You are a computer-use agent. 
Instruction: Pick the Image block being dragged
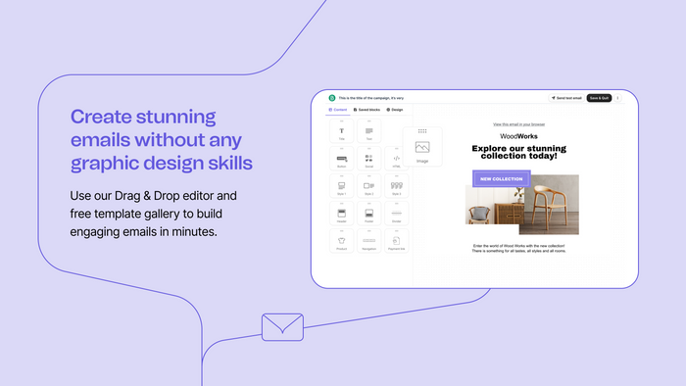pos(422,147)
